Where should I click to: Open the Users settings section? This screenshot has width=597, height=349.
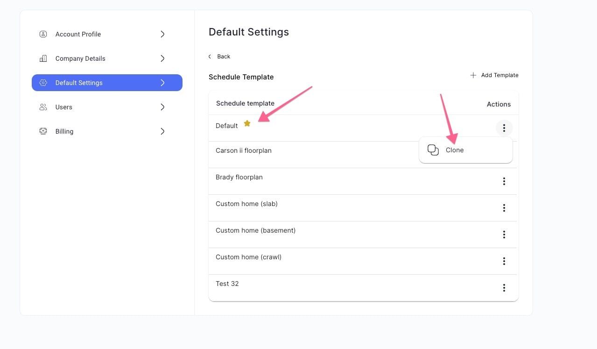pyautogui.click(x=107, y=107)
